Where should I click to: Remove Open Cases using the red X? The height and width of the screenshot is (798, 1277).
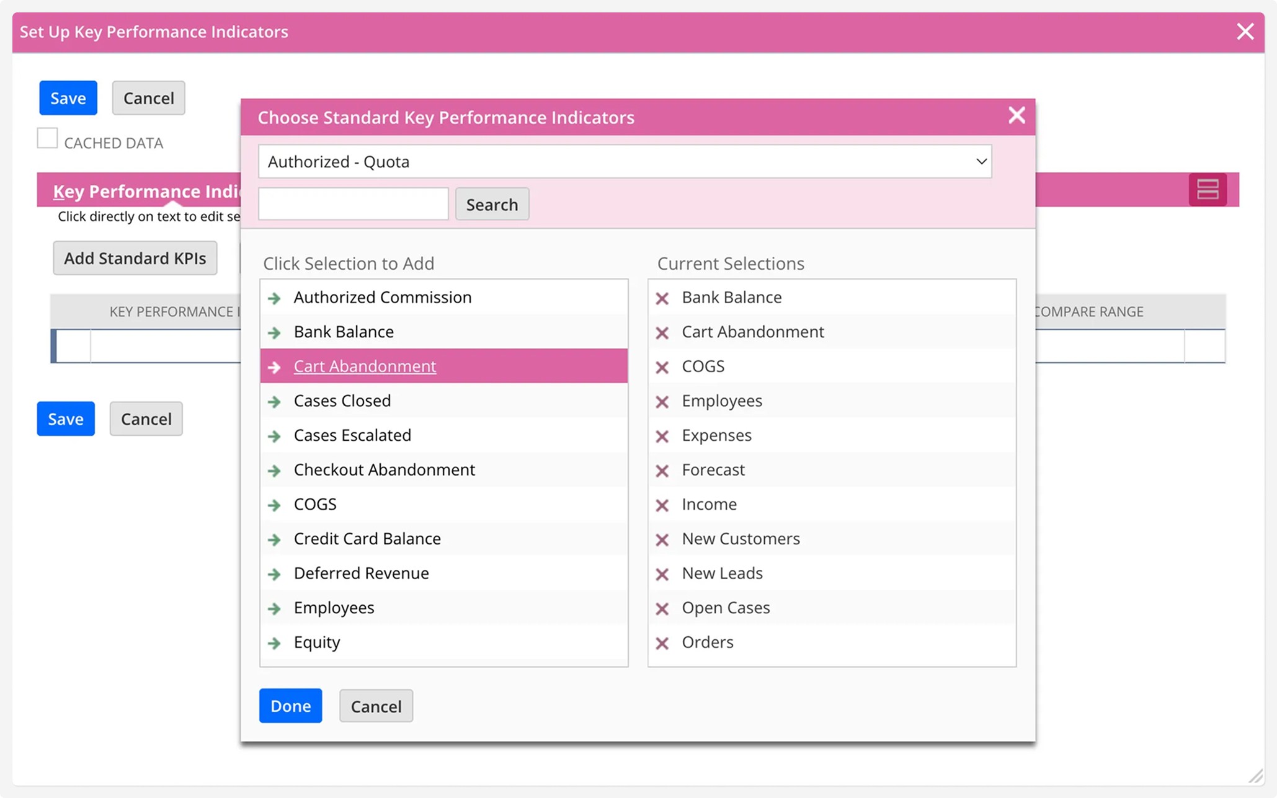[663, 608]
